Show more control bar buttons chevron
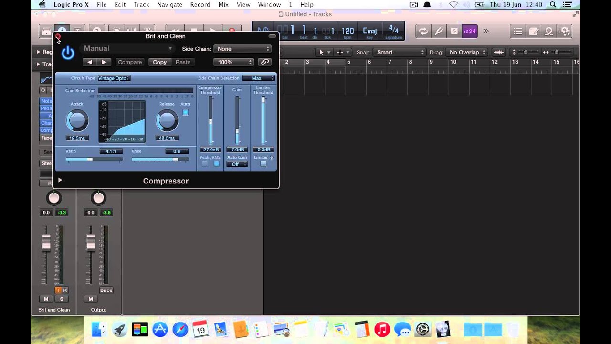Screen dimensions: 611x344 (486, 31)
